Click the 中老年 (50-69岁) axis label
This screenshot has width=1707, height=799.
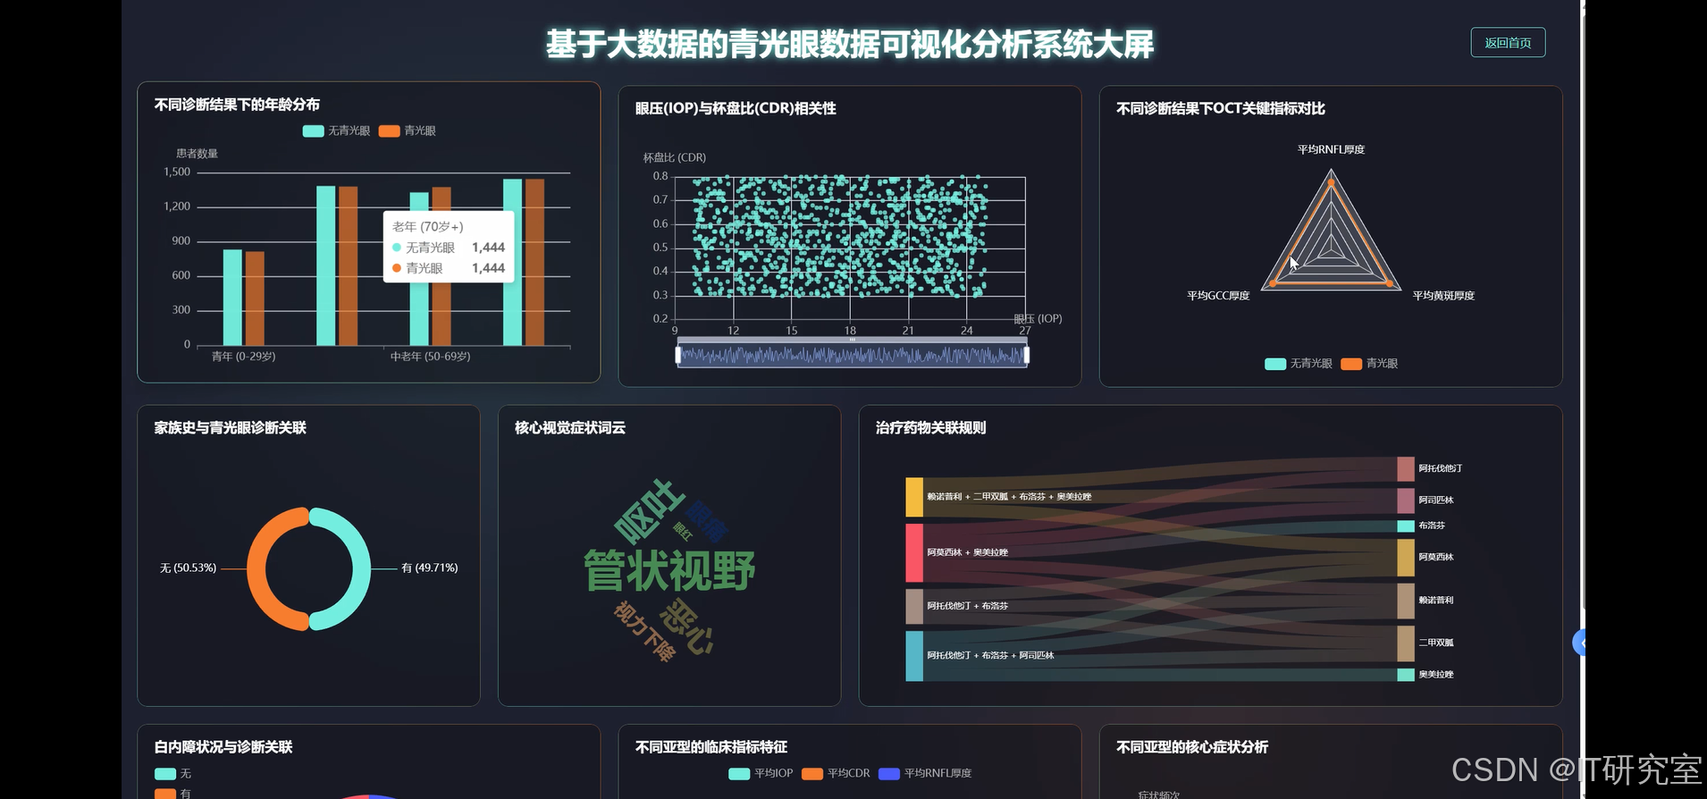[x=430, y=357]
